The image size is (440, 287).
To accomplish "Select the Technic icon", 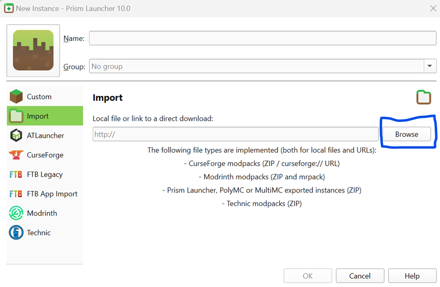I will coord(16,232).
